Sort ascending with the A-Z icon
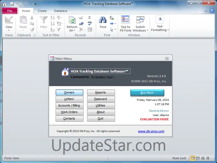 pyautogui.click(x=52, y=18)
